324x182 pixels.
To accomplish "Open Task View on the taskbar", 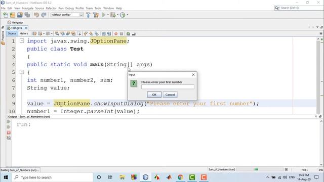I will [110, 177].
